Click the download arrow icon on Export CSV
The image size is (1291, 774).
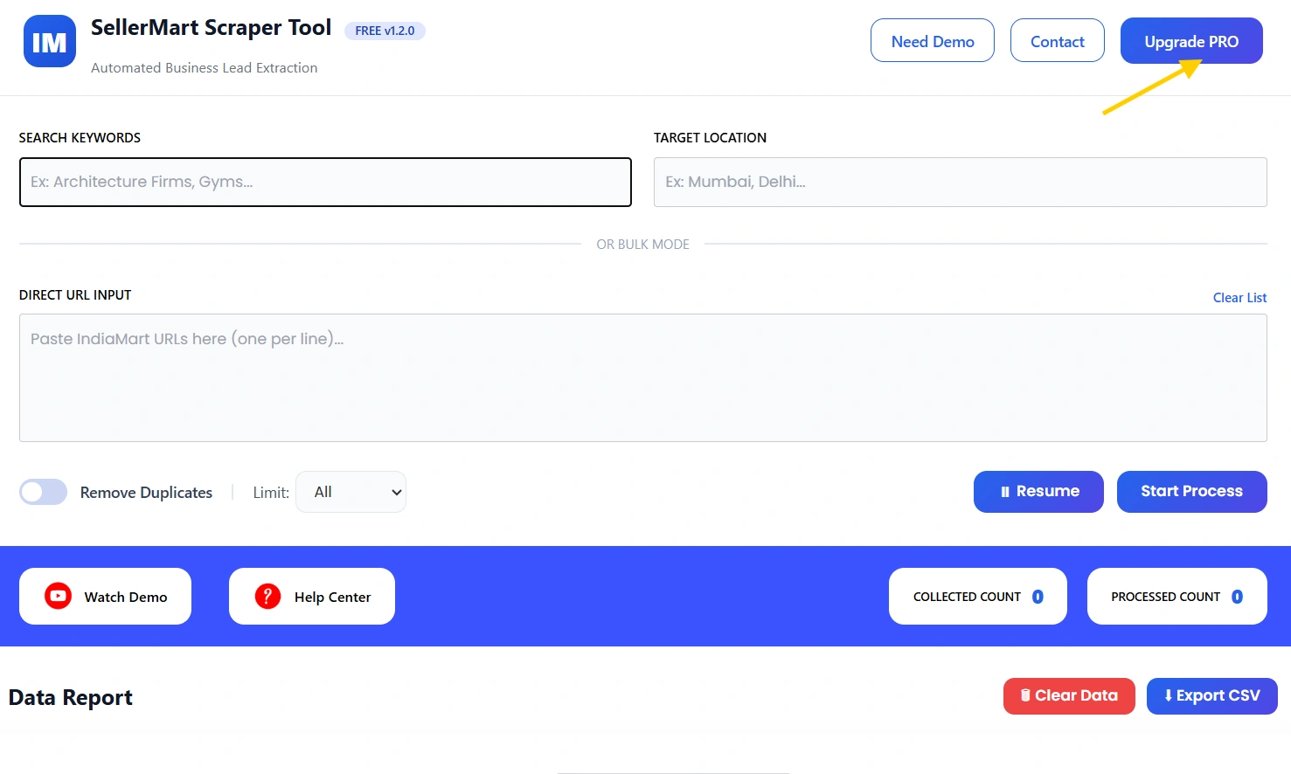(x=1168, y=695)
